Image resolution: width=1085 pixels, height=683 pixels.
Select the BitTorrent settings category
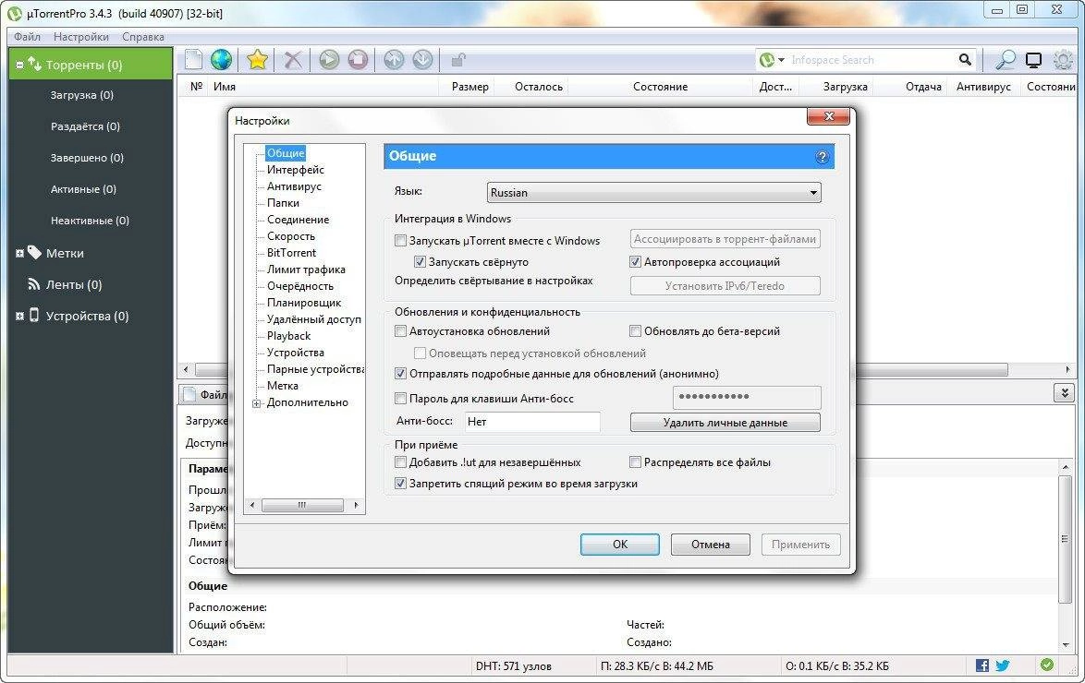coord(292,252)
